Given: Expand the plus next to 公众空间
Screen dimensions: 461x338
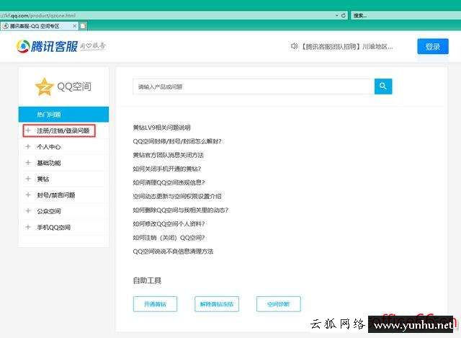Looking at the screenshot, I should tap(28, 211).
